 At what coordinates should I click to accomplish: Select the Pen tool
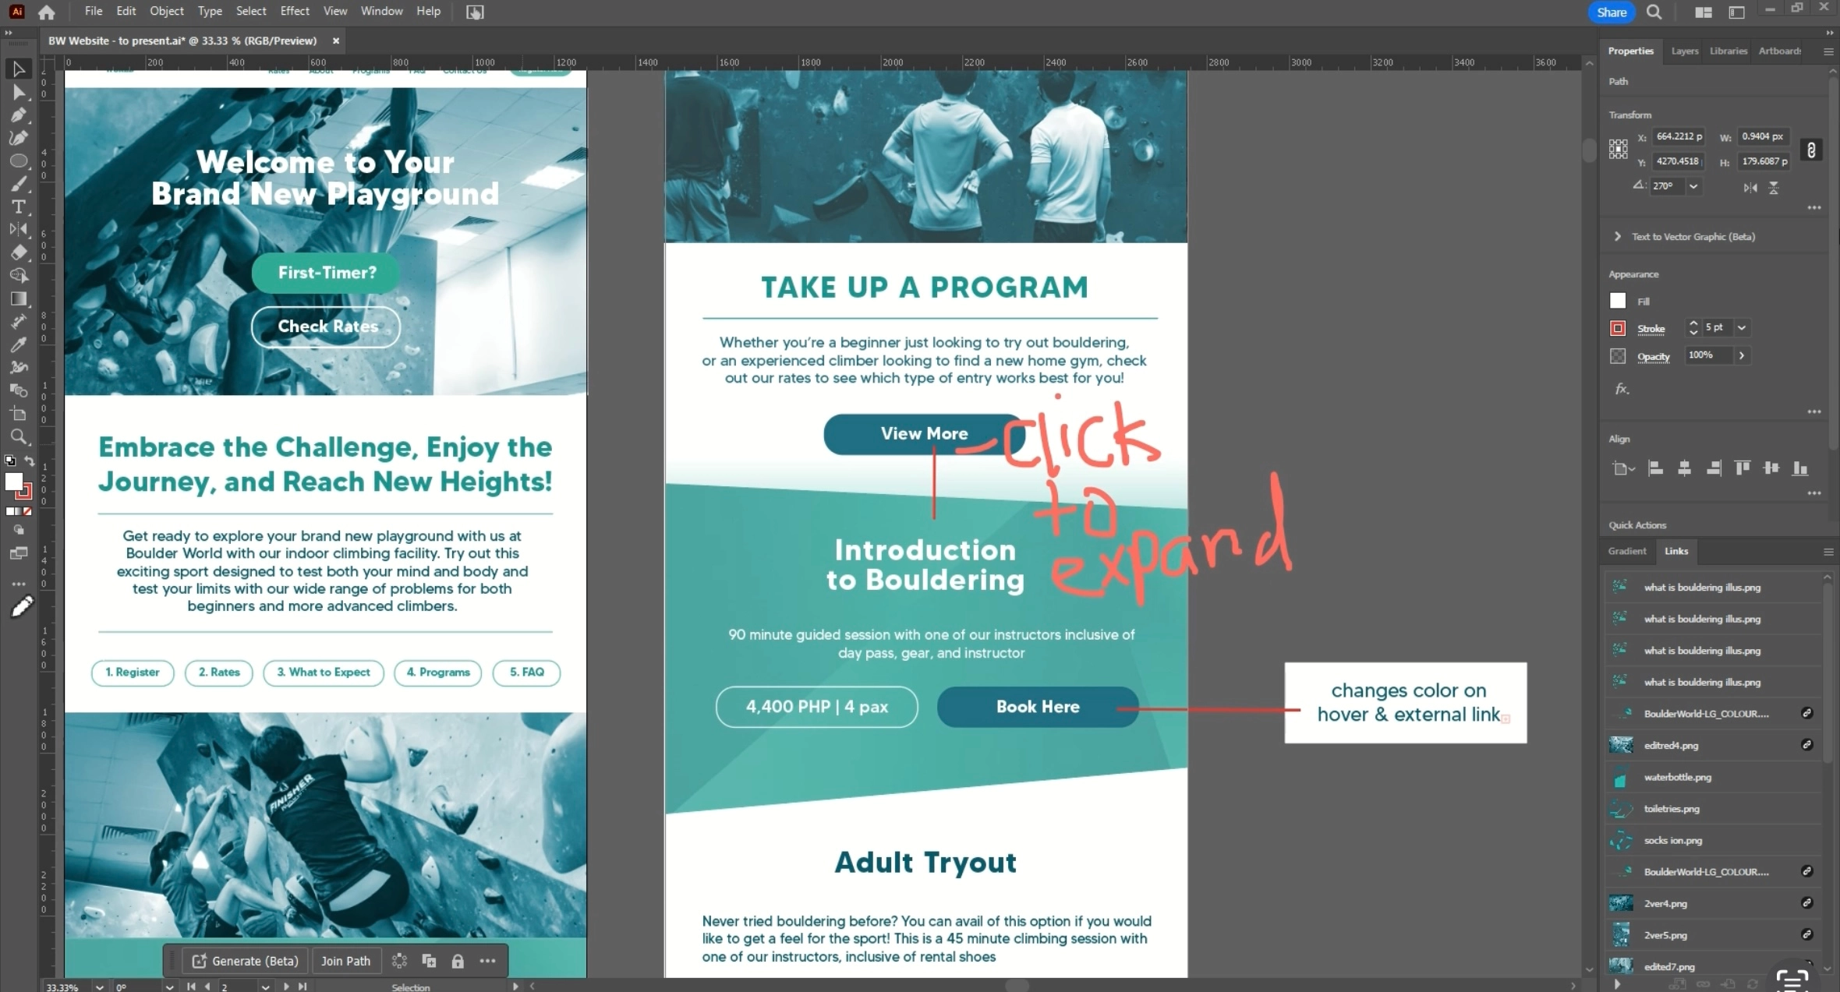point(19,115)
